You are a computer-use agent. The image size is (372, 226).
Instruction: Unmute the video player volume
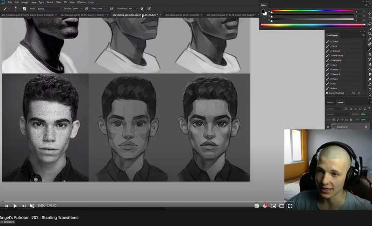point(32,206)
